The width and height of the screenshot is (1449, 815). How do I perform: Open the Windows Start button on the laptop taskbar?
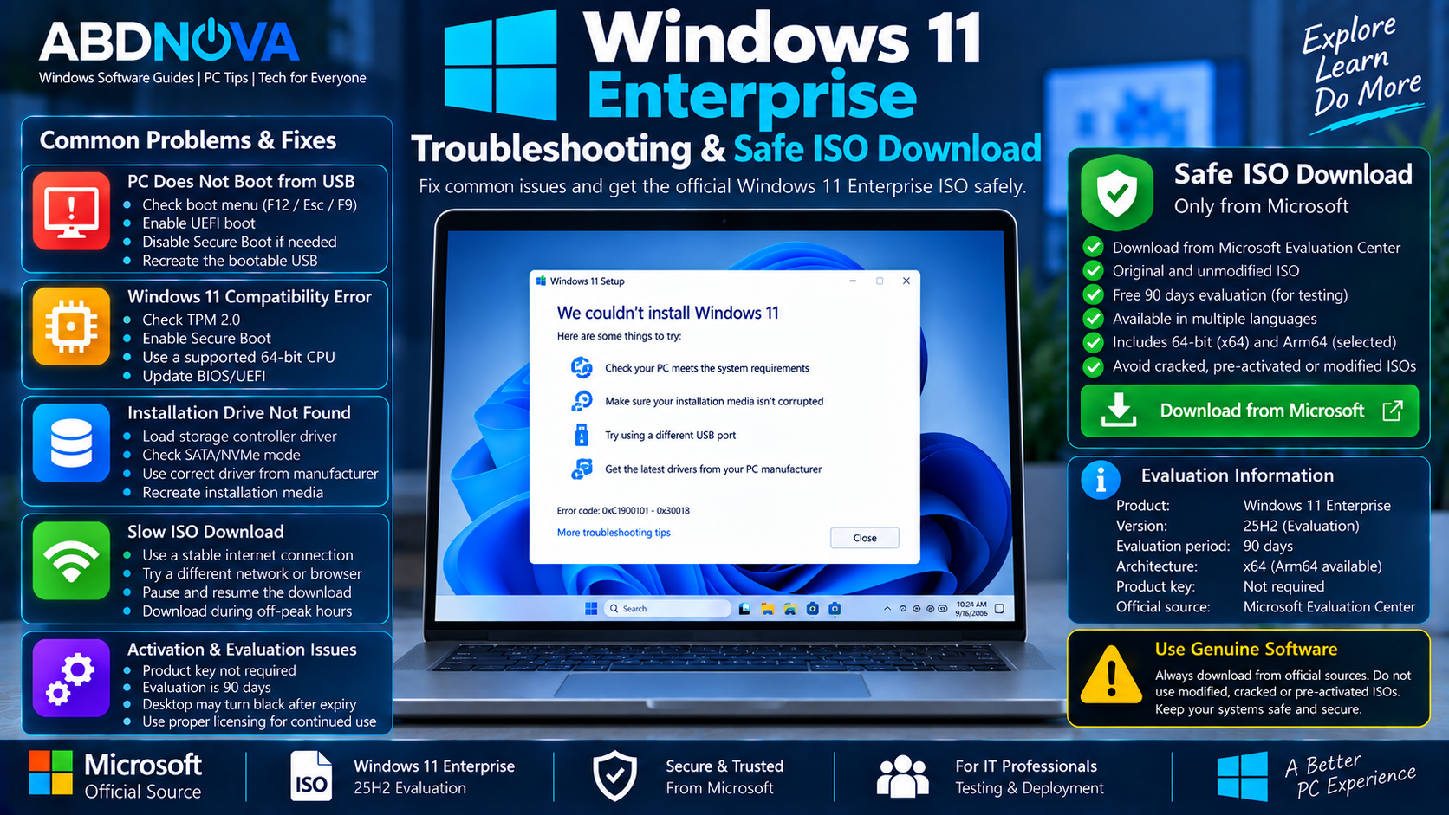click(591, 609)
